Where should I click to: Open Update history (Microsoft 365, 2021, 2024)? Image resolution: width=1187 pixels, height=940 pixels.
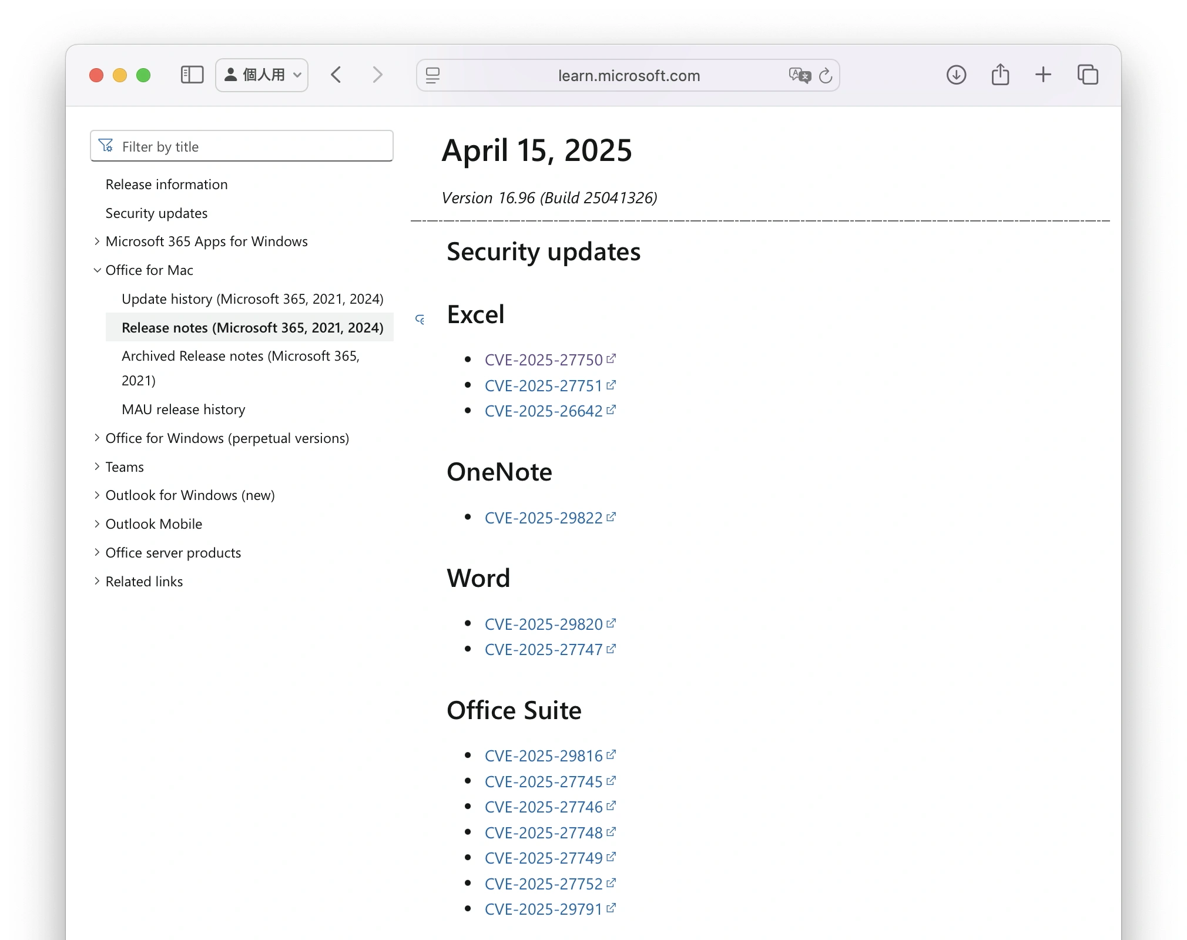tap(252, 299)
